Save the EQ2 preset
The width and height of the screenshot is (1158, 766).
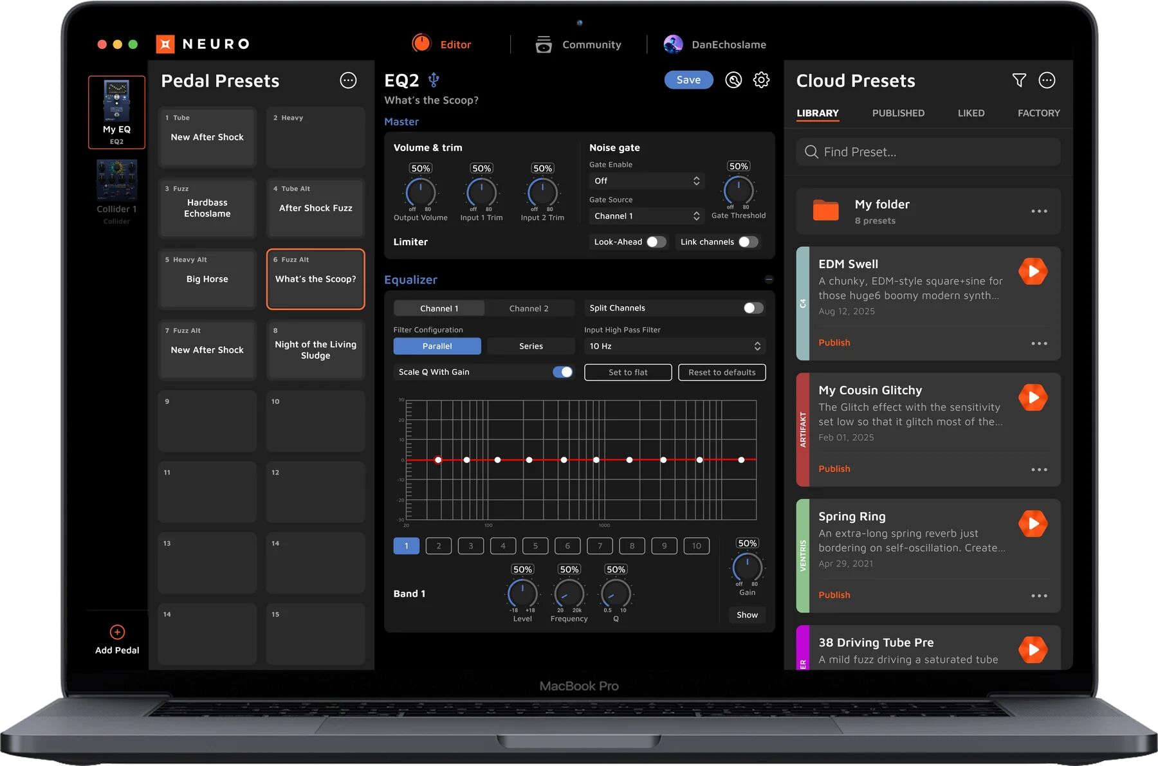(688, 80)
